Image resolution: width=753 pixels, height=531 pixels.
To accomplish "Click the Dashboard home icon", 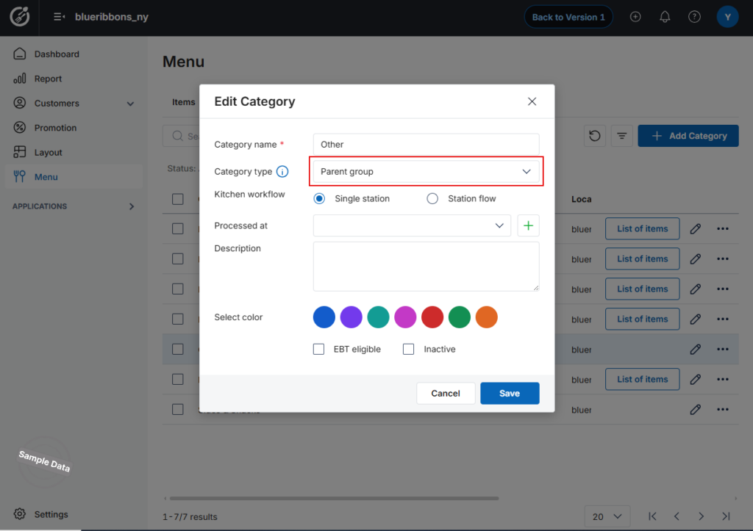I will tap(20, 54).
